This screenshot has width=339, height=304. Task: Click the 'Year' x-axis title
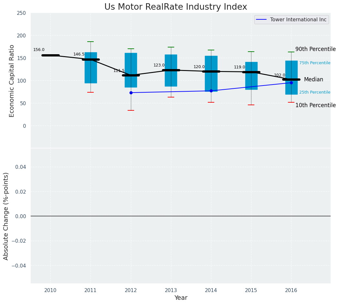click(x=181, y=298)
